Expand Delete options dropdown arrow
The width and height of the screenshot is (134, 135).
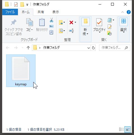click(x=75, y=22)
